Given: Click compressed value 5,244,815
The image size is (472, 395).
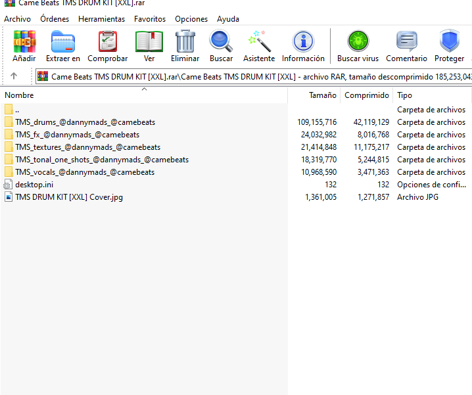Looking at the screenshot, I should (x=373, y=159).
